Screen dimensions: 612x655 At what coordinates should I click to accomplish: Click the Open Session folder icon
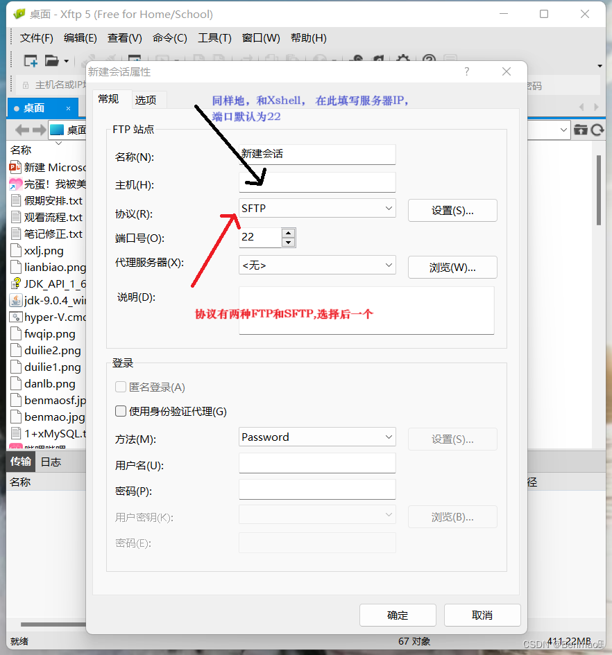(52, 61)
